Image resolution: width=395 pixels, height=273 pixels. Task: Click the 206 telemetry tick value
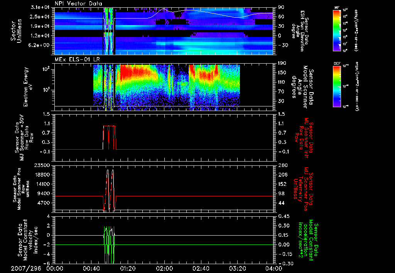point(283,175)
